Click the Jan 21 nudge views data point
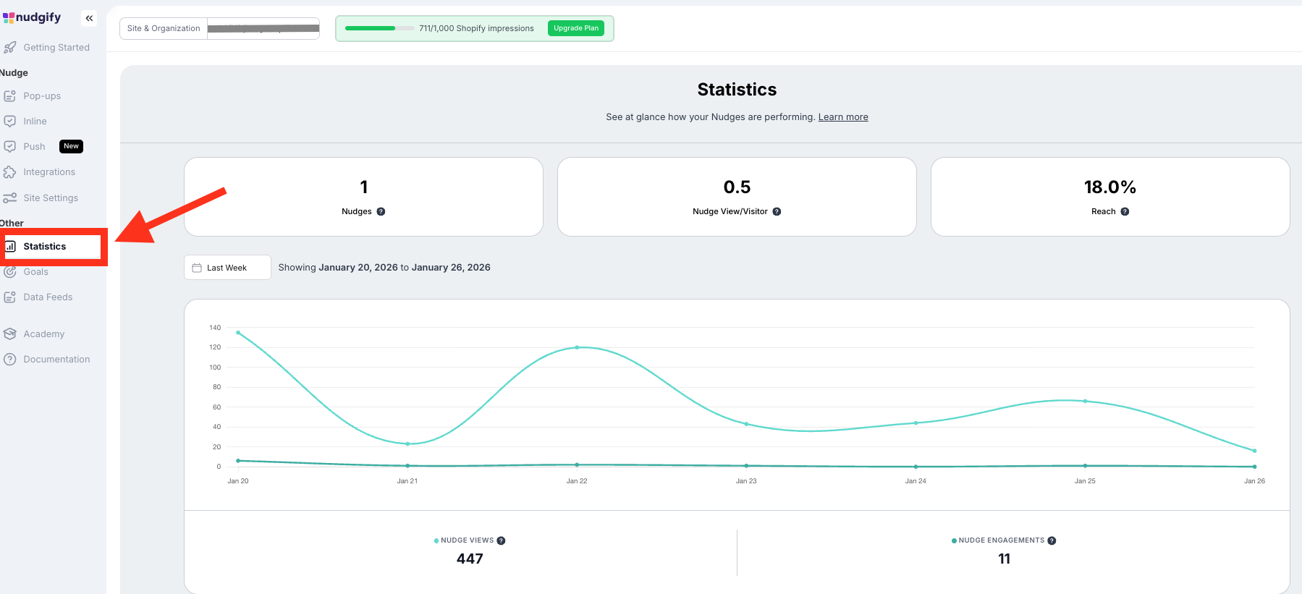 407,444
